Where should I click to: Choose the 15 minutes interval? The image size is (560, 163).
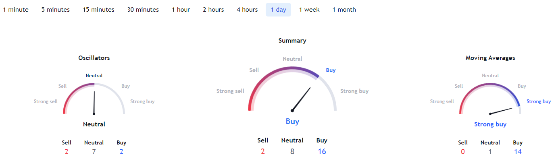(99, 10)
